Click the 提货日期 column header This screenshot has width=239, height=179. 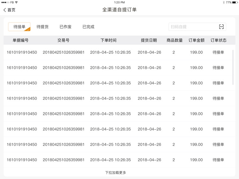[x=149, y=40]
